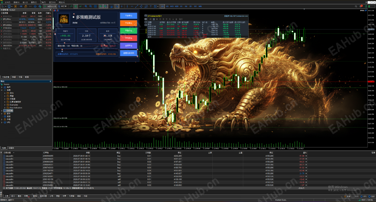This screenshot has height=202, width=376.
Task: Close the buy order at price 4202.285
Action: pos(306,155)
